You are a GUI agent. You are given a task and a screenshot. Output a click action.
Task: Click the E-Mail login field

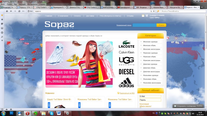pos(150,96)
